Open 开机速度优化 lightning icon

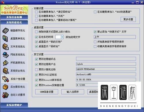point(5,63)
